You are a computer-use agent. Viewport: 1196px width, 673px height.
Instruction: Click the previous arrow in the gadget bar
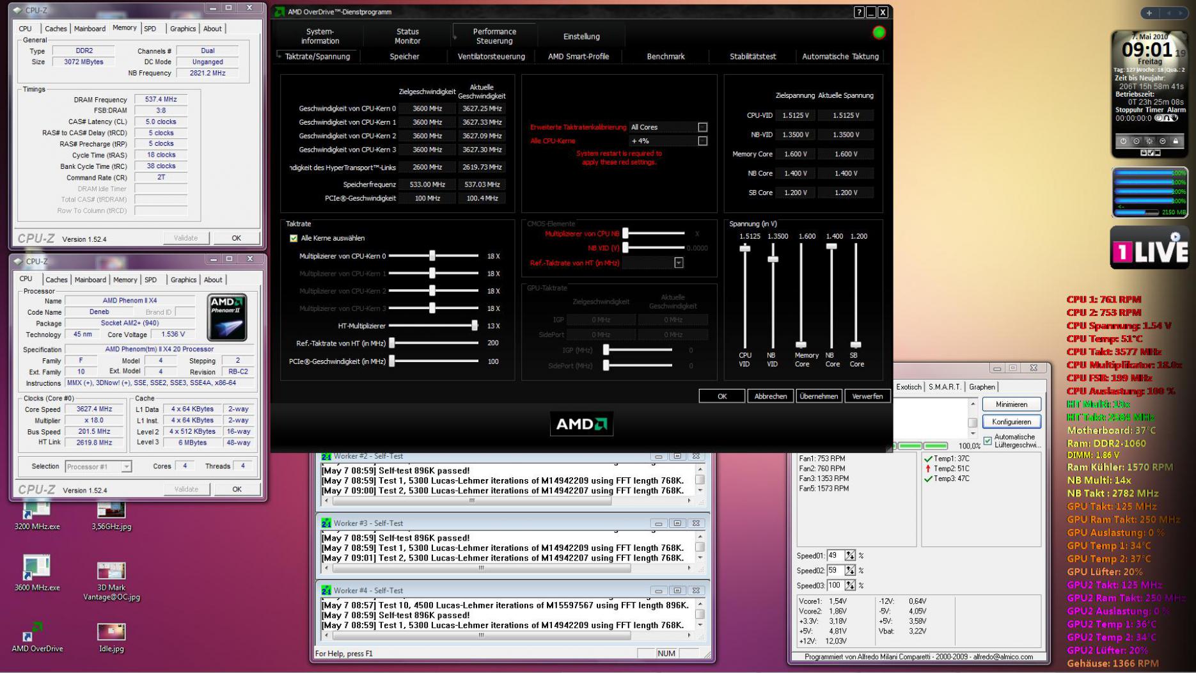pyautogui.click(x=1168, y=13)
